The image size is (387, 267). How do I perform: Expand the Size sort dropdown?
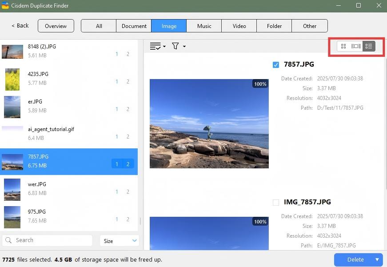pos(134,241)
